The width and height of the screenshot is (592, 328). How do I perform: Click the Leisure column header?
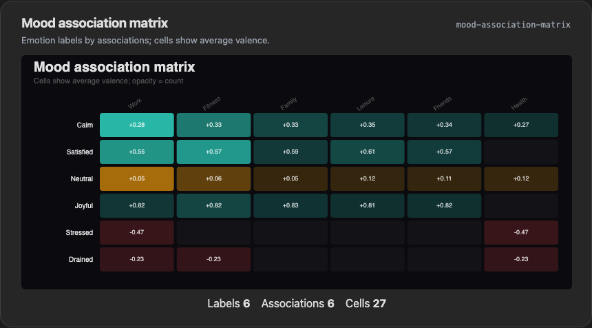tap(366, 103)
